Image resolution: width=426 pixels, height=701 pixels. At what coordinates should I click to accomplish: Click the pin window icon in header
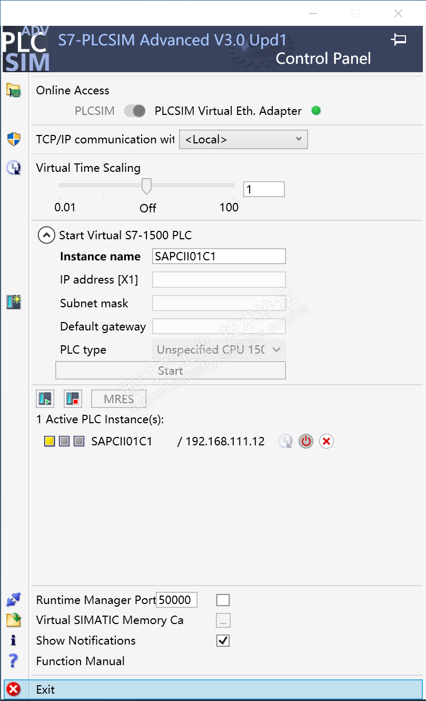[x=399, y=40]
